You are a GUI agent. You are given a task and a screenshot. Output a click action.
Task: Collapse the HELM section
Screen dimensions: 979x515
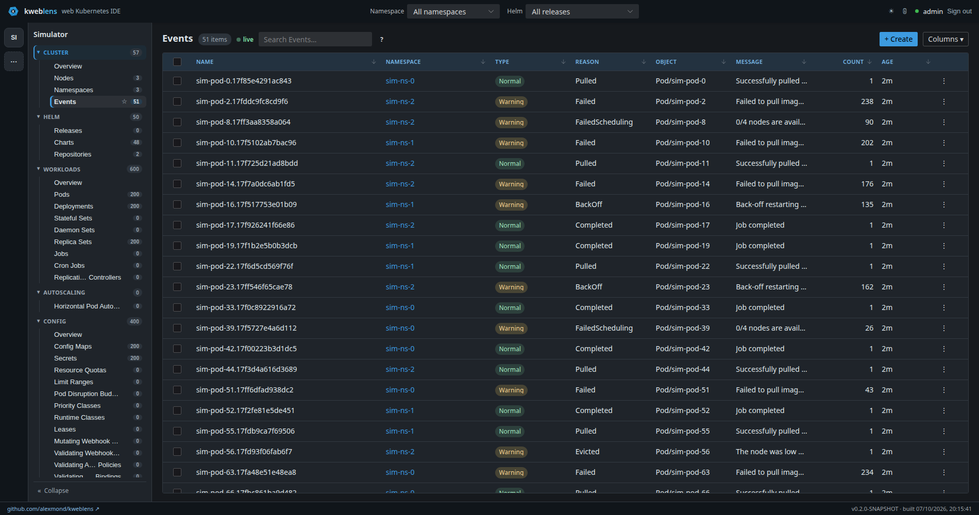90,117
